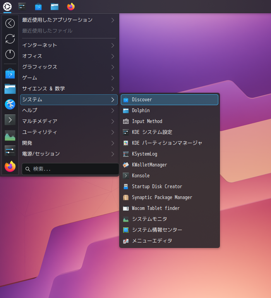The width and height of the screenshot is (271, 298).
Task: Click the システムモニタ graph icon
Action: 126,219
